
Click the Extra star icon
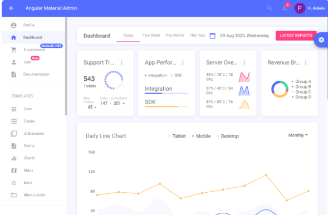(14, 183)
